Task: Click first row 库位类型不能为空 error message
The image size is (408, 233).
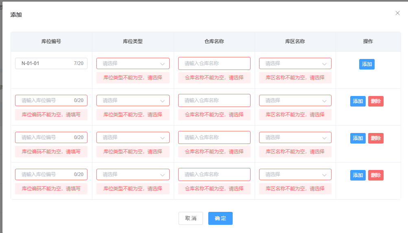Action: point(133,78)
